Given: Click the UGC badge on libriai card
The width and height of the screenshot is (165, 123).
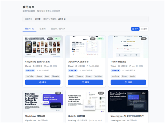Looking at the screenshot, I should pyautogui.click(x=101, y=93).
